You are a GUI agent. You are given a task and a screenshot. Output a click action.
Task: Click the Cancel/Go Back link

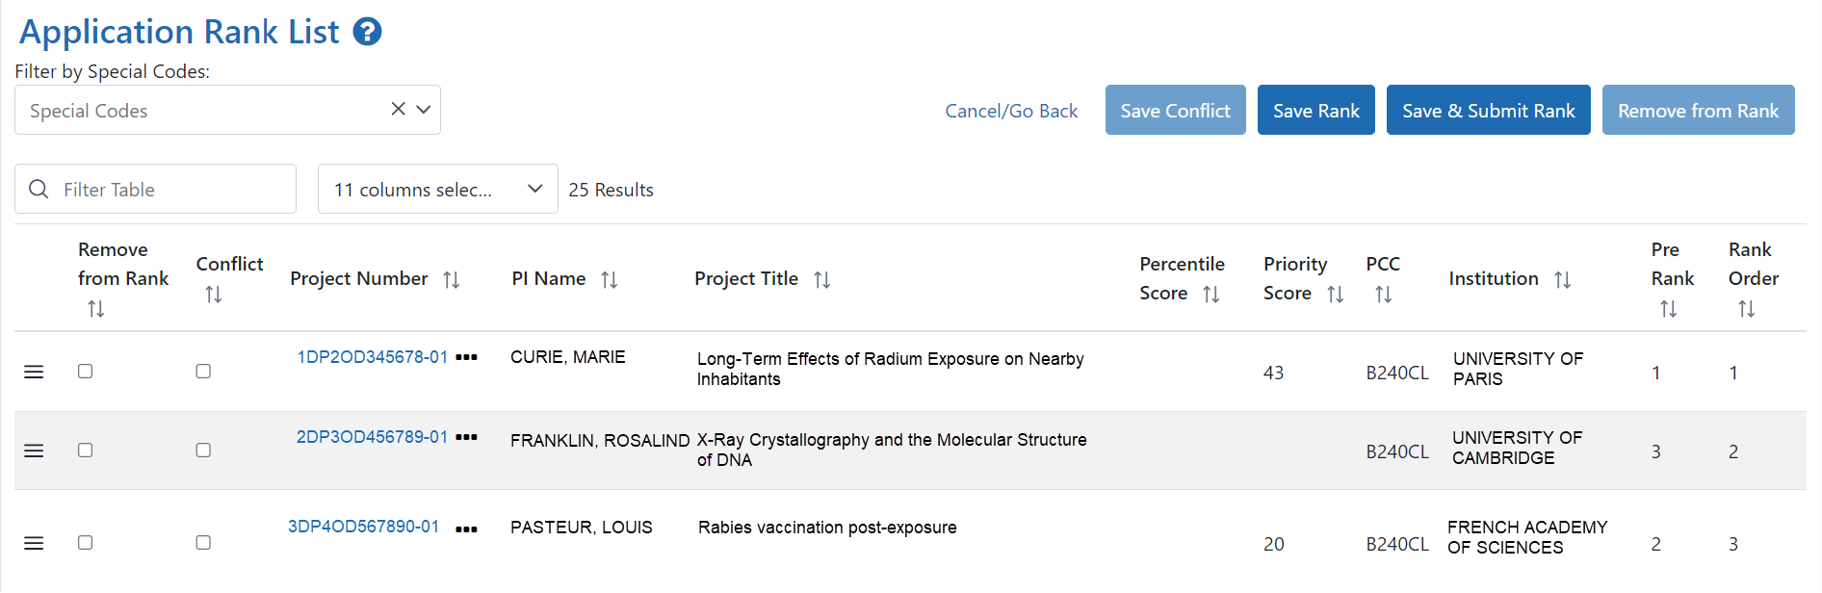[1011, 111]
